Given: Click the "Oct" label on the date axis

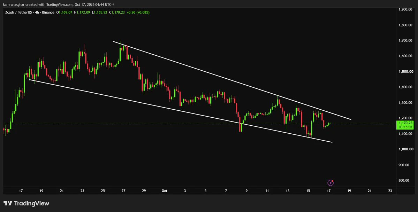Looking at the screenshot, I should tap(164, 191).
